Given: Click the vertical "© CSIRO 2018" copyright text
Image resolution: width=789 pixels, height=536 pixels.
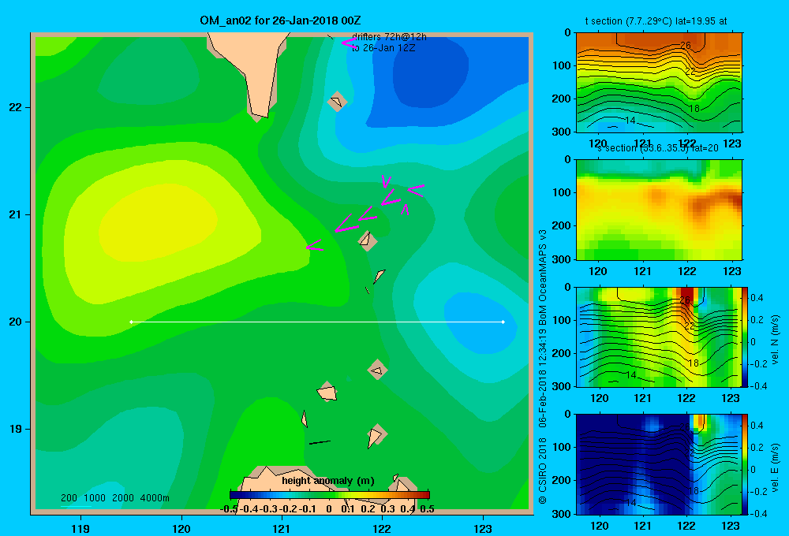Looking at the screenshot, I should pos(543,470).
